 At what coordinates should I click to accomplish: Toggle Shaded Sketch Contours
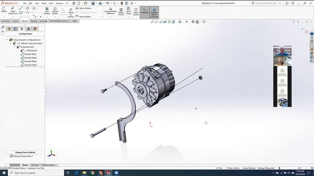[154, 13]
